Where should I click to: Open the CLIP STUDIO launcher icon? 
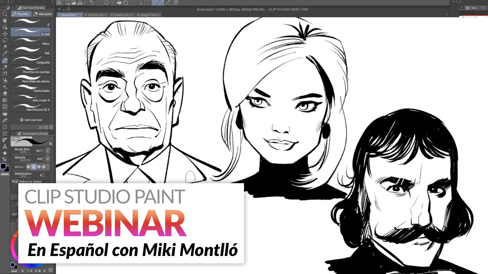59,3
